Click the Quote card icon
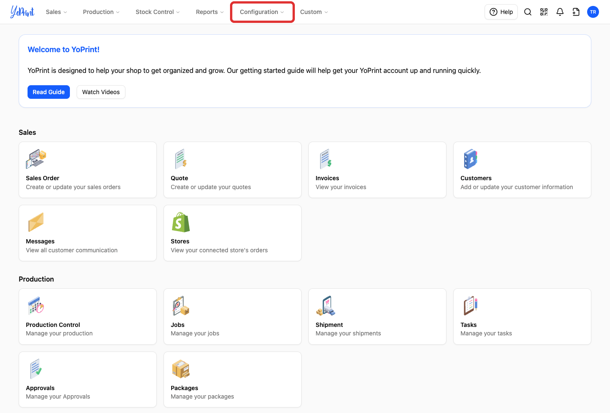This screenshot has height=413, width=610. (x=181, y=159)
